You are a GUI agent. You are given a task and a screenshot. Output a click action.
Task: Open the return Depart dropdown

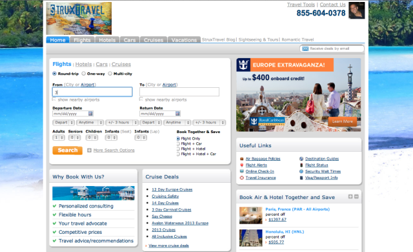click(151, 123)
